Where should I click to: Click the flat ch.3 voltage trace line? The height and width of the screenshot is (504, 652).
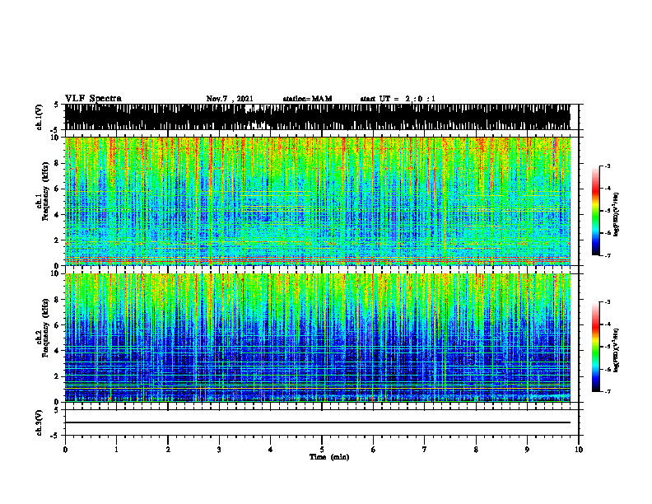click(317, 422)
